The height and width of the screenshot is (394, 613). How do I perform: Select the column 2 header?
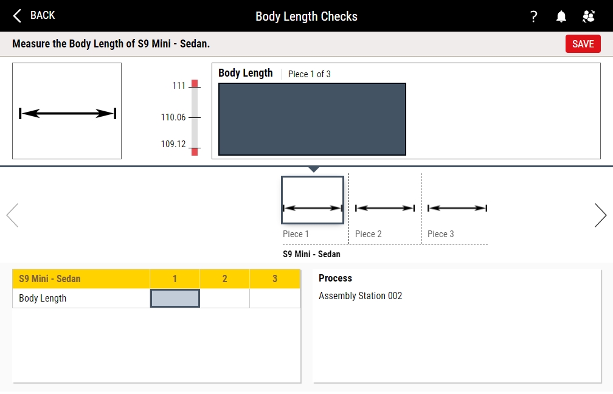click(x=224, y=279)
